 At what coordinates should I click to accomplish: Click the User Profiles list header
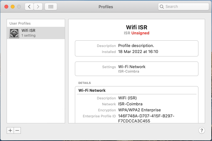pyautogui.click(x=20, y=23)
